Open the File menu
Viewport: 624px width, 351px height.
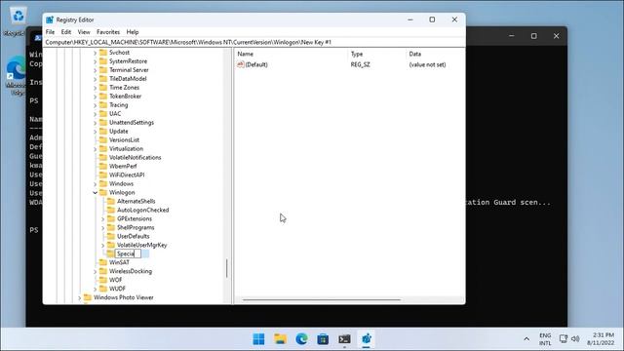click(50, 32)
